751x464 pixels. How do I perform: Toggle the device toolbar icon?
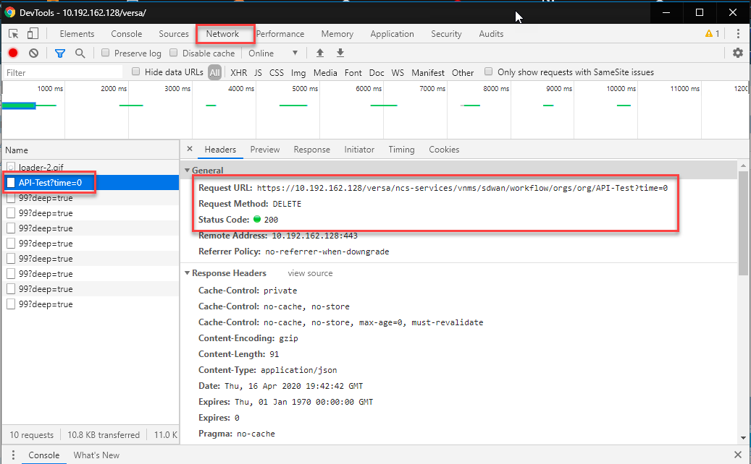click(33, 33)
